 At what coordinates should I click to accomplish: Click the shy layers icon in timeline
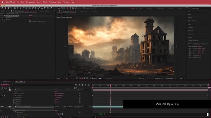[80, 85]
